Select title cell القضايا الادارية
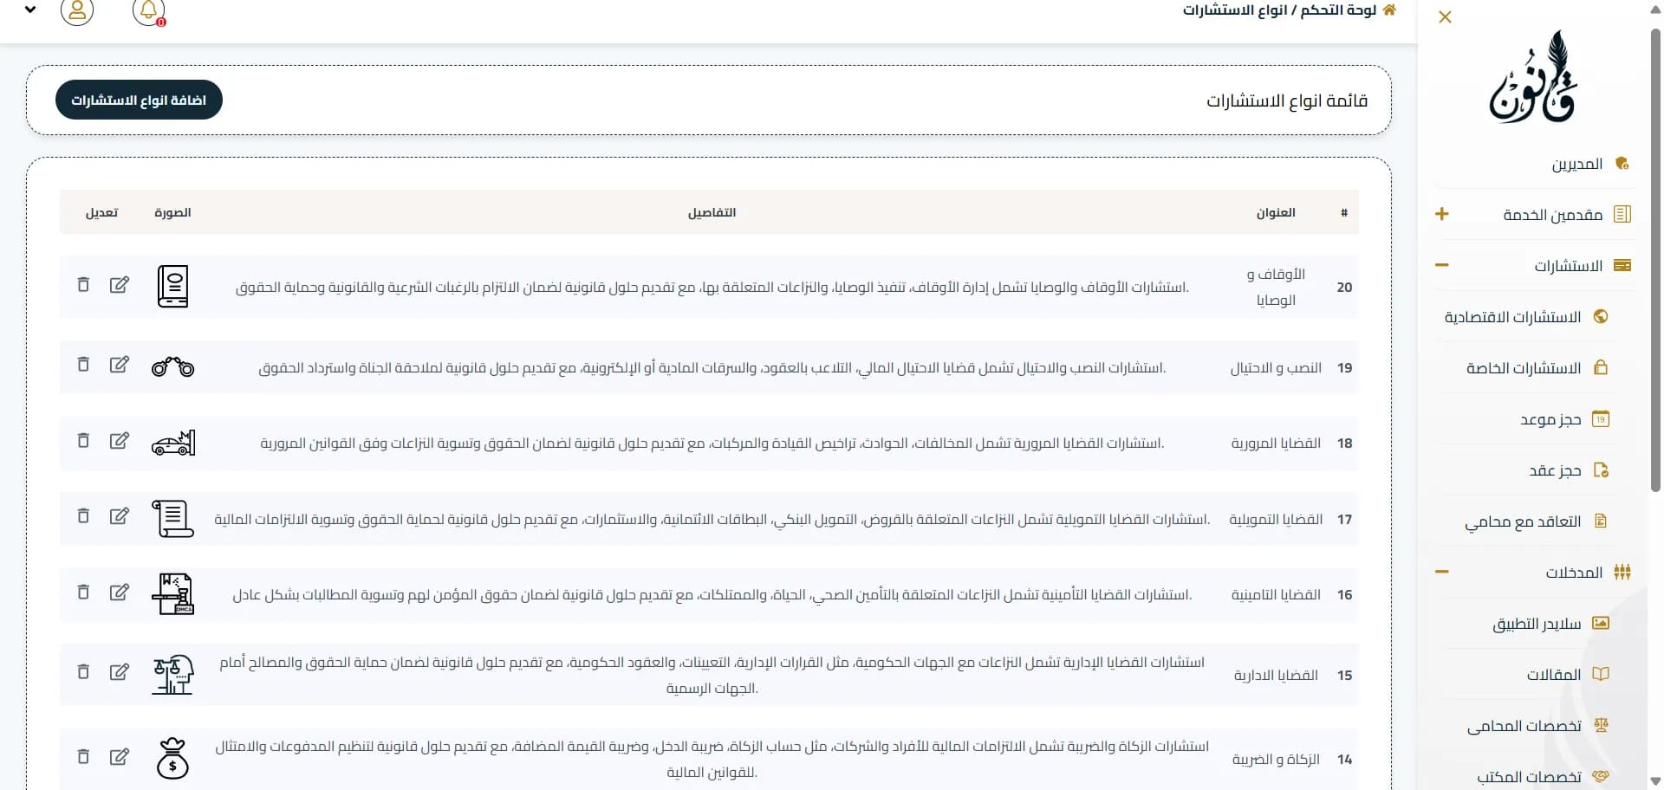The height and width of the screenshot is (790, 1664). pyautogui.click(x=1276, y=675)
